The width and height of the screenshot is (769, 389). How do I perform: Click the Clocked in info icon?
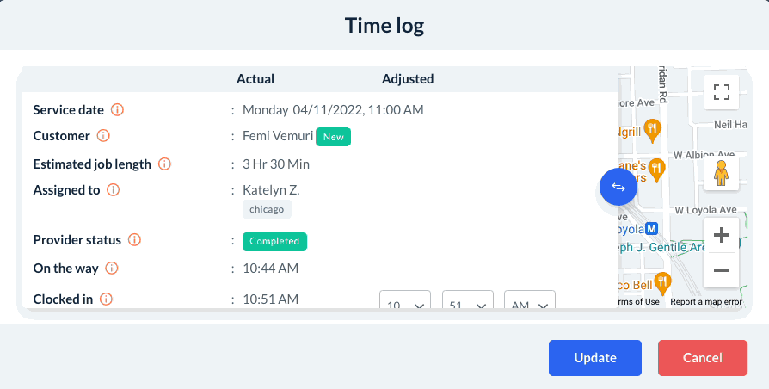click(x=106, y=299)
